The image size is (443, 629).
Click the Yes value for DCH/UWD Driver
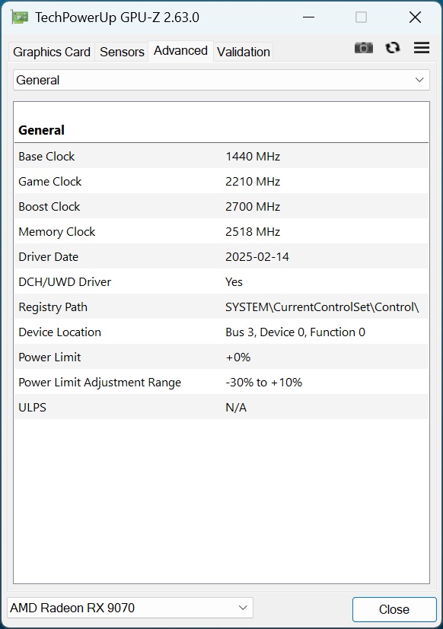click(234, 282)
